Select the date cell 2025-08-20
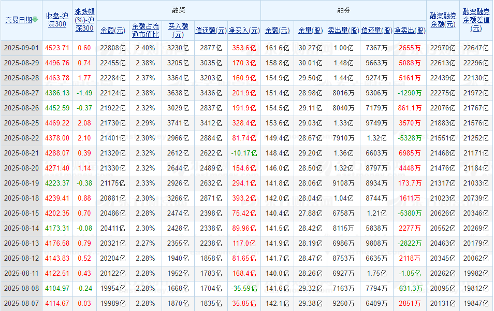 [21, 168]
